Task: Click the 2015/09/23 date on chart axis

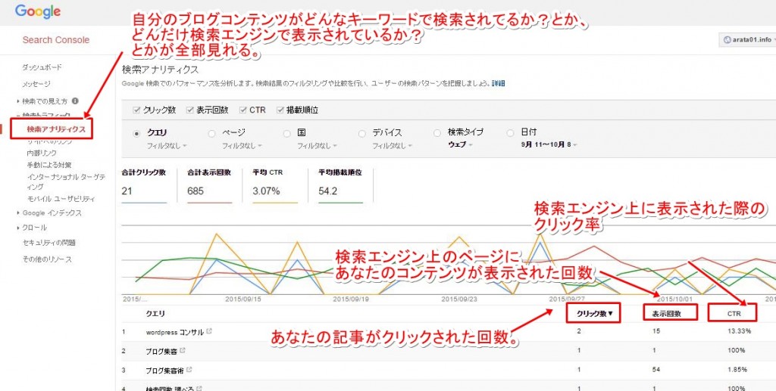Action: (x=458, y=299)
